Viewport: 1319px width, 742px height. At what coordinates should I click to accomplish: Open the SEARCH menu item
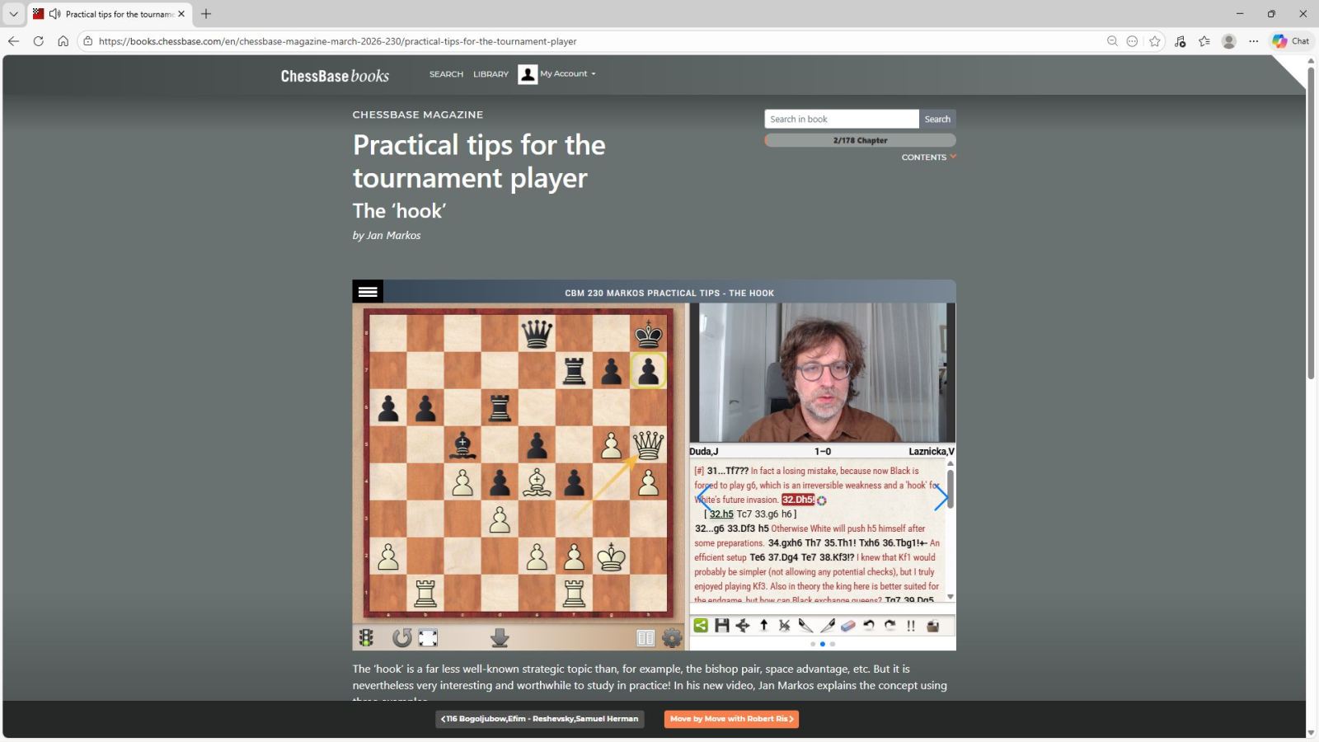pyautogui.click(x=446, y=74)
